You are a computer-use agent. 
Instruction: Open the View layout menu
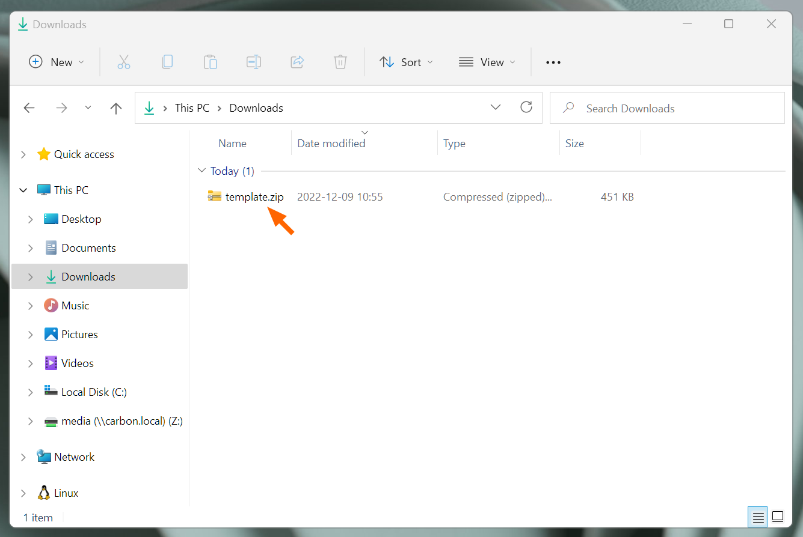click(x=487, y=62)
